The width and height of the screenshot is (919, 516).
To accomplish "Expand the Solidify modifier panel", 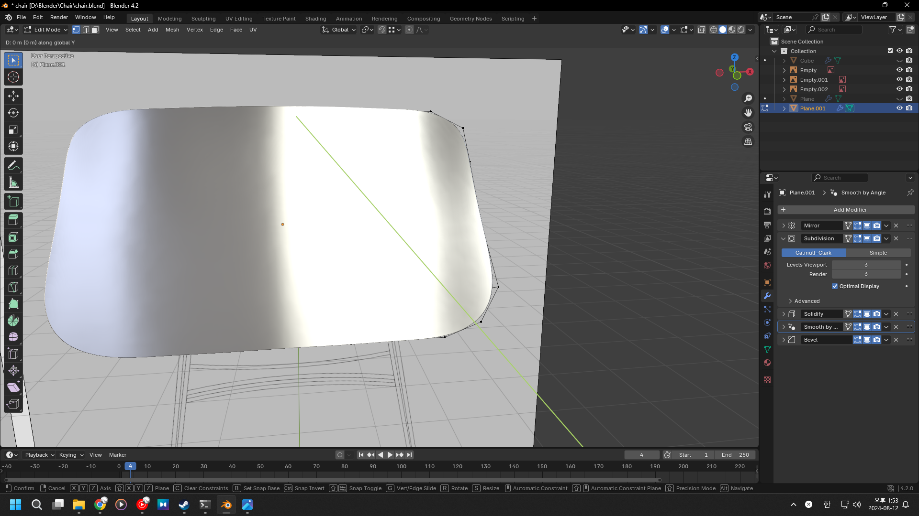I will pyautogui.click(x=784, y=314).
